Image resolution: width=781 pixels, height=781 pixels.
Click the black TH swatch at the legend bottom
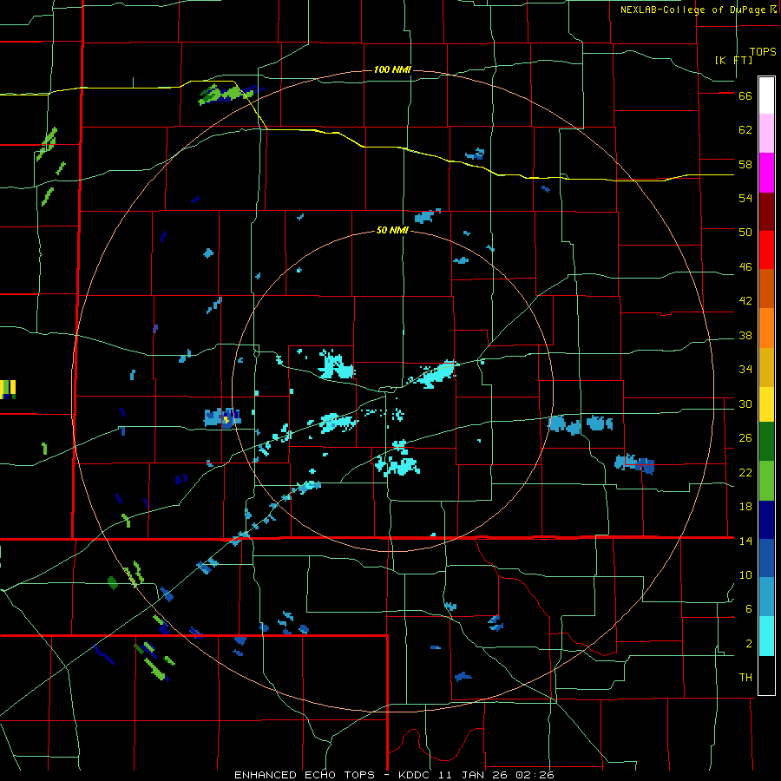[766, 675]
